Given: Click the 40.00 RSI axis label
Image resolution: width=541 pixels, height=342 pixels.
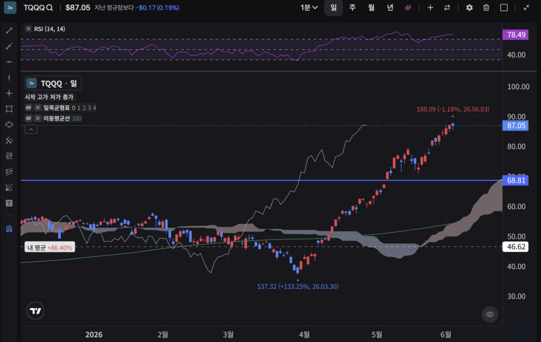Looking at the screenshot, I should click(x=516, y=55).
